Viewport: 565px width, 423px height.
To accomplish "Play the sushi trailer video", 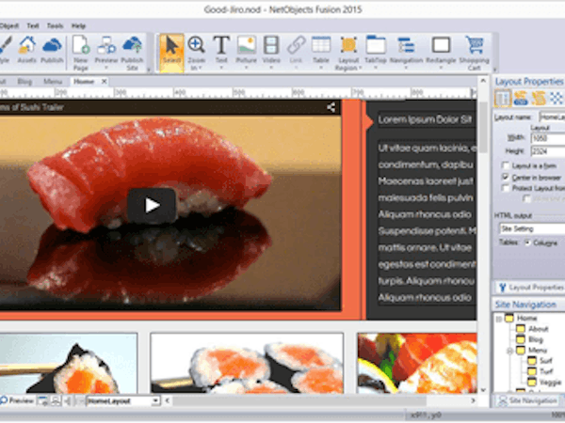I will click(152, 205).
